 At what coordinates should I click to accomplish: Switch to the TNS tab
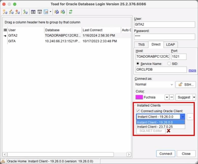(x=141, y=45)
